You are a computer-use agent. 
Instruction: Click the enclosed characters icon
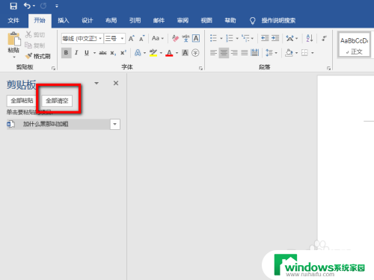pos(195,53)
